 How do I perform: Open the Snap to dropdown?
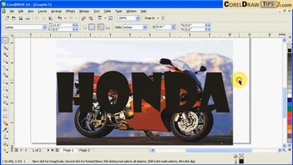click(158, 18)
